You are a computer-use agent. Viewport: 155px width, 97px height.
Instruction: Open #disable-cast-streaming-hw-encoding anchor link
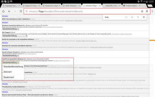pyautogui.click(x=90, y=68)
